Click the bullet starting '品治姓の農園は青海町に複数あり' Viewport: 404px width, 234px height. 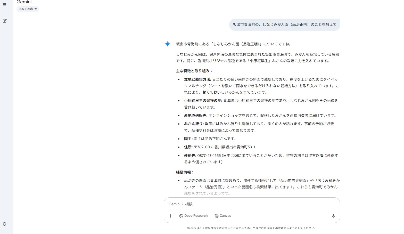[262, 187]
